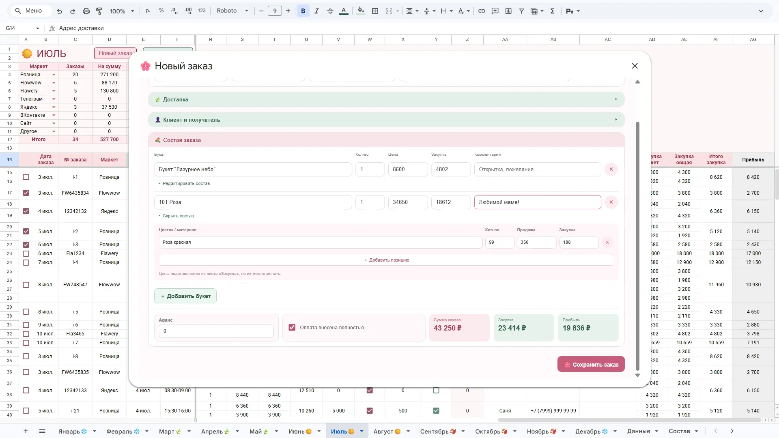779x438 pixels.
Task: Click the Добавить букет button
Action: click(x=185, y=296)
